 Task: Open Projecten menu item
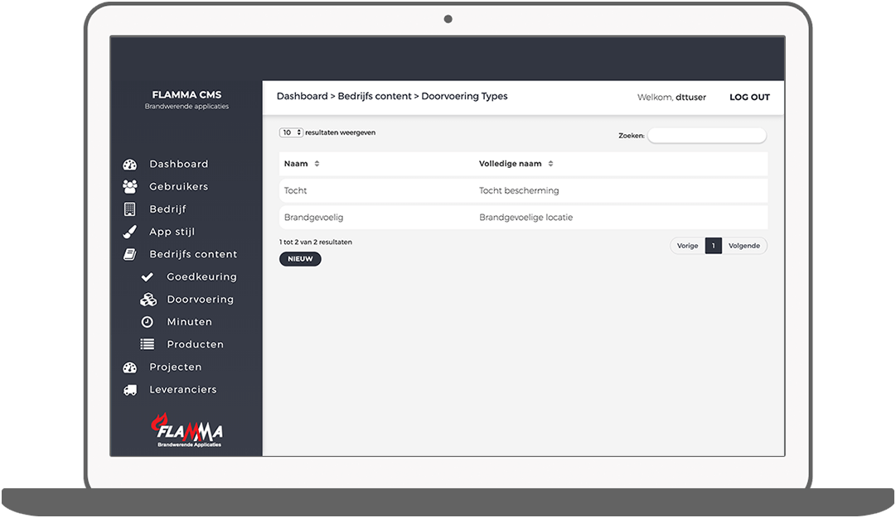click(x=176, y=367)
